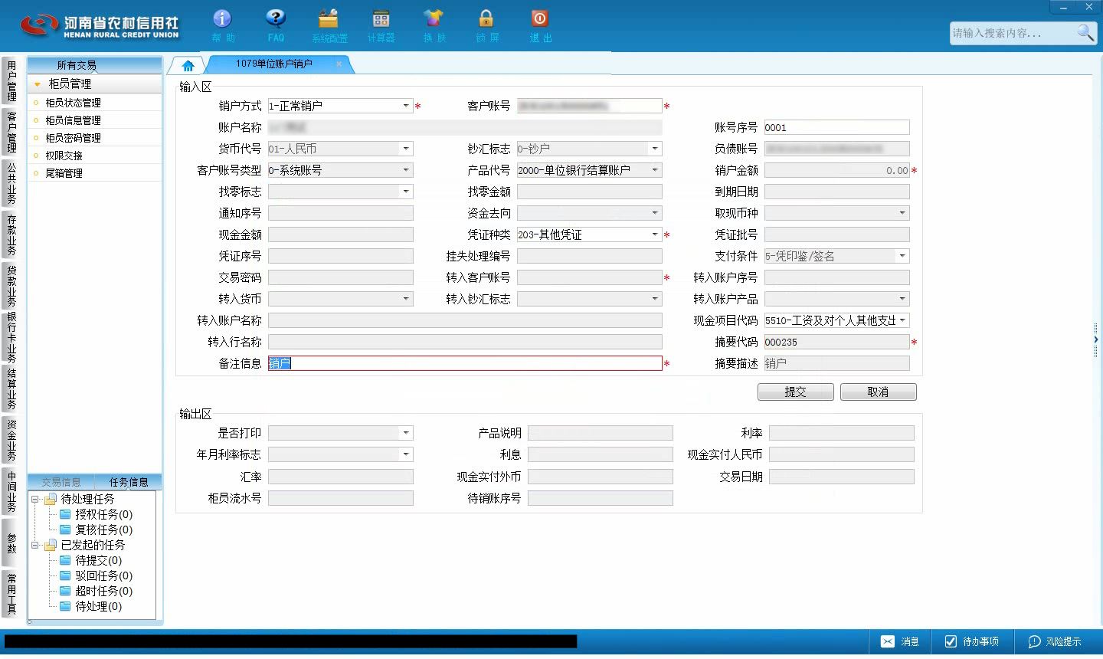Image resolution: width=1103 pixels, height=659 pixels.
Task: Focus the 转入客户账号 input field
Action: pos(589,277)
